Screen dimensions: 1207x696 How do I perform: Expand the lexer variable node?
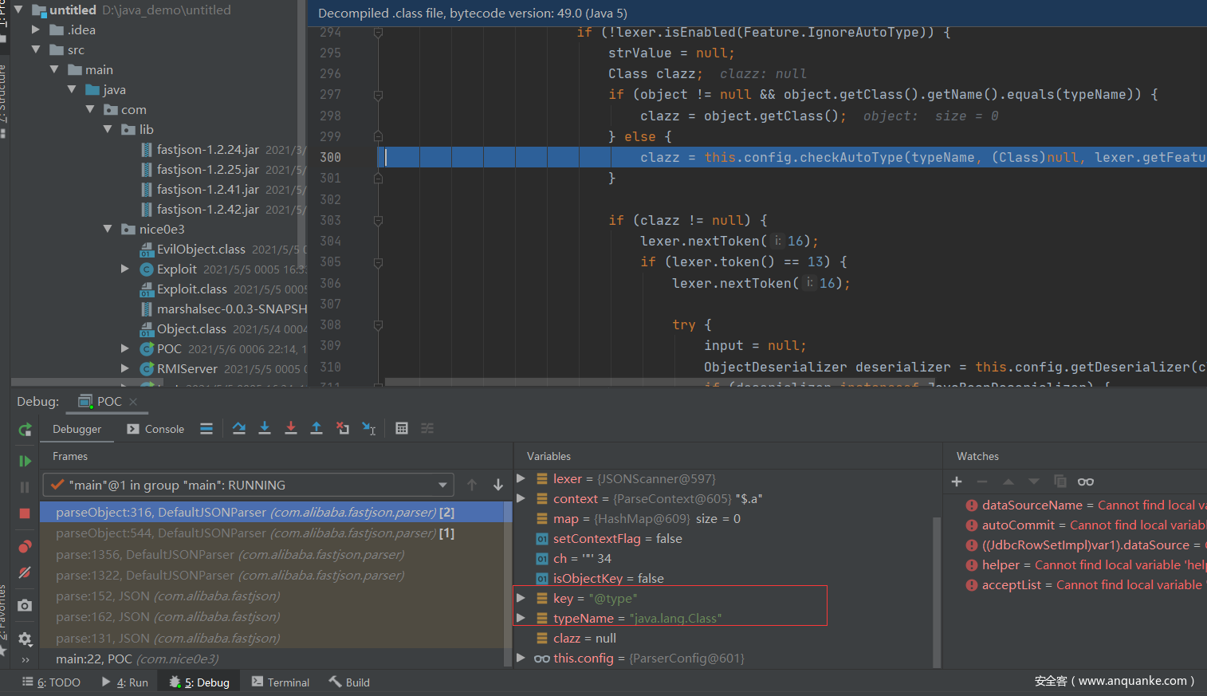click(x=521, y=478)
